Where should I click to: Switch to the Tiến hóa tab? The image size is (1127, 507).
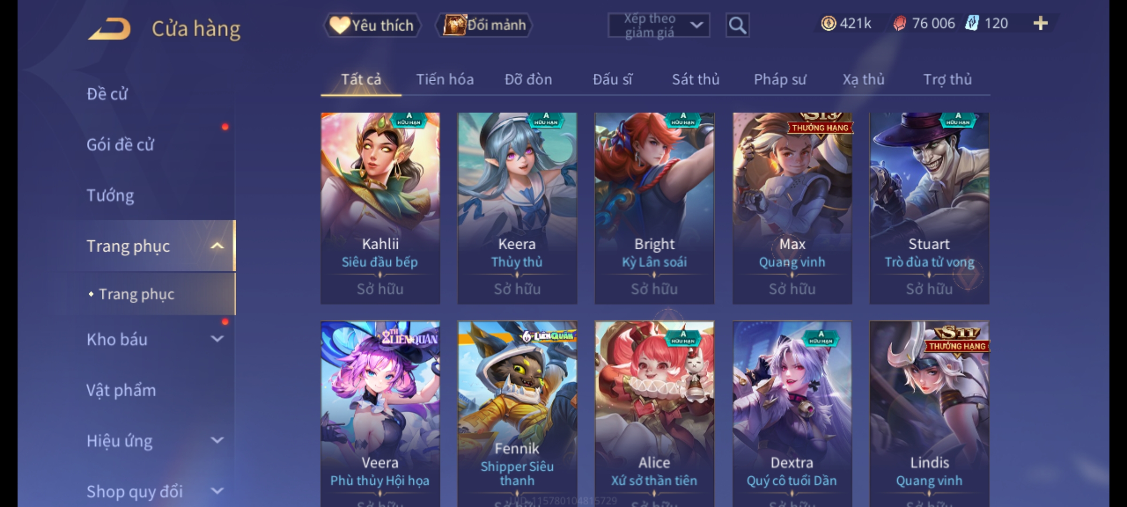445,79
